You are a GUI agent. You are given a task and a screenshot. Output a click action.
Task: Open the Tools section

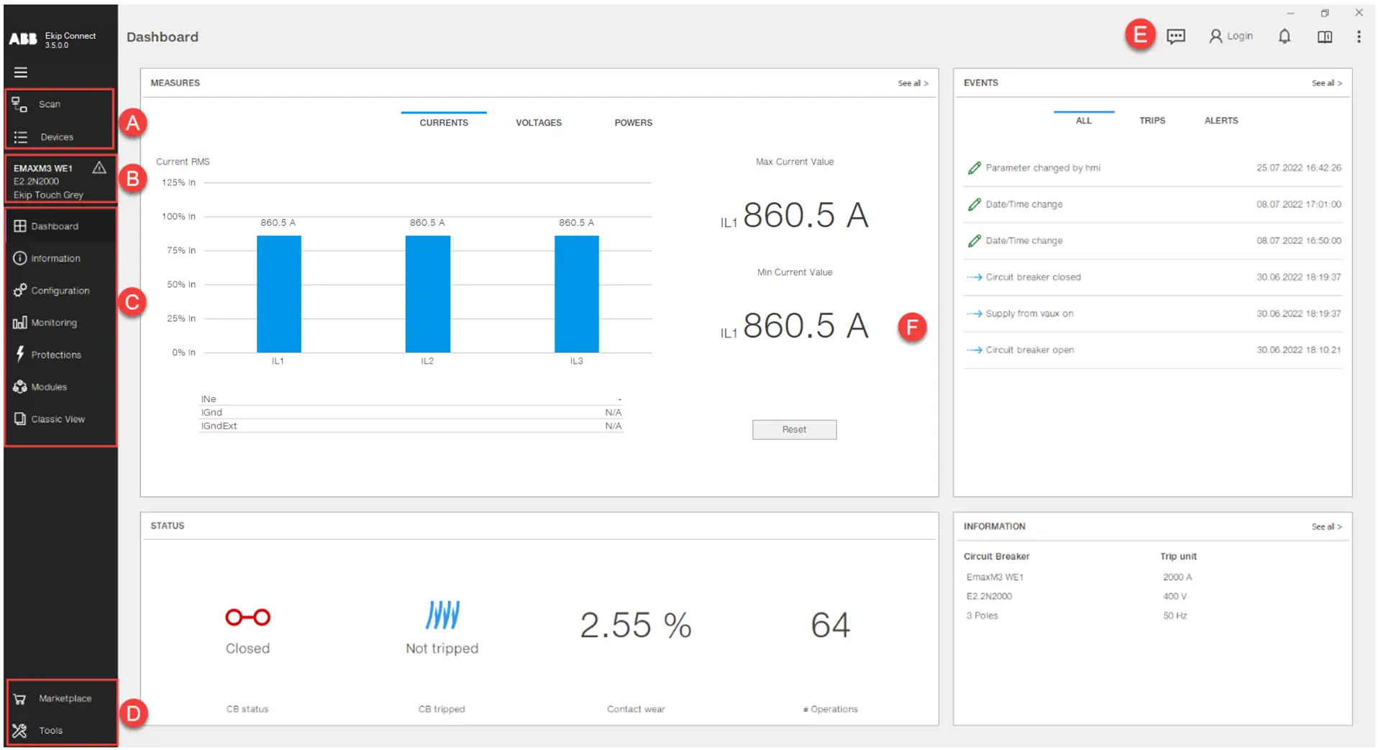[50, 730]
